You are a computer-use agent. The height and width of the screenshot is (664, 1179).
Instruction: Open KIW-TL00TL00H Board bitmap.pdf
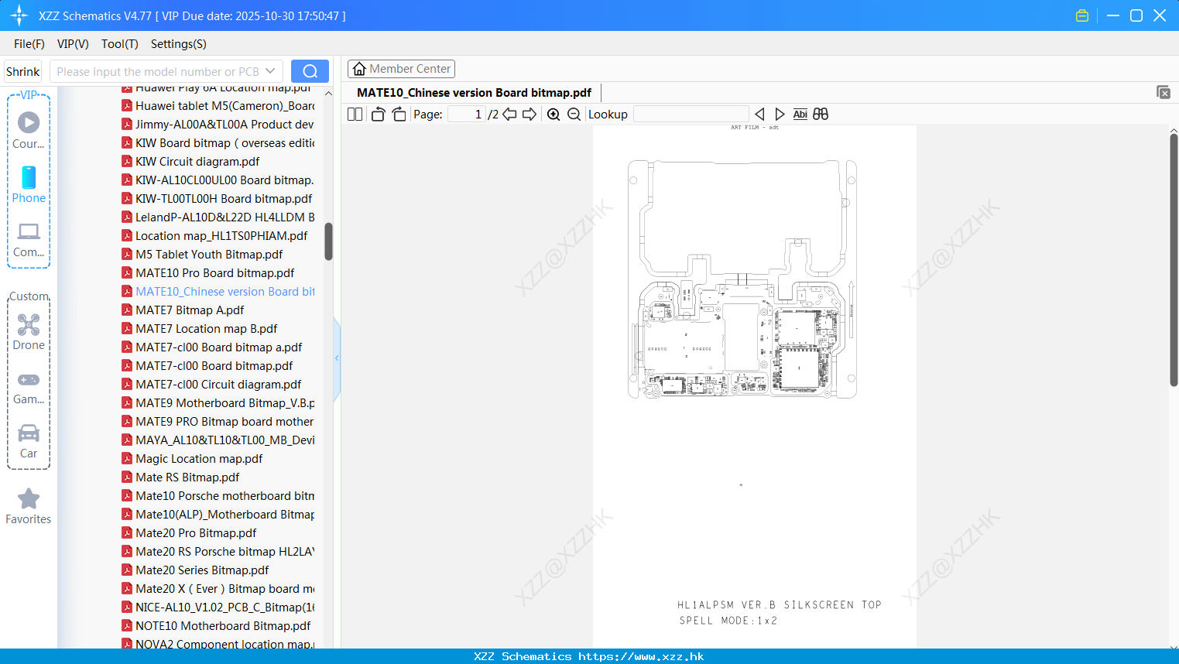click(x=224, y=198)
